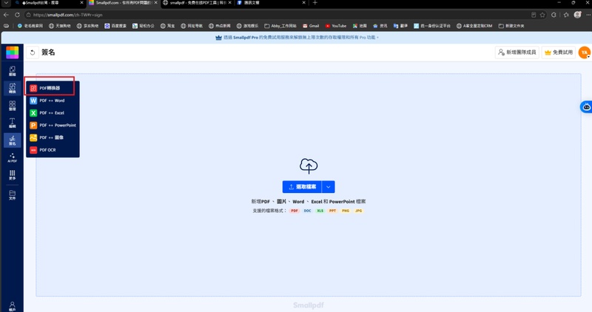Open the Organize (整理) sidebar tool
This screenshot has height=312, width=592.
coord(12,106)
